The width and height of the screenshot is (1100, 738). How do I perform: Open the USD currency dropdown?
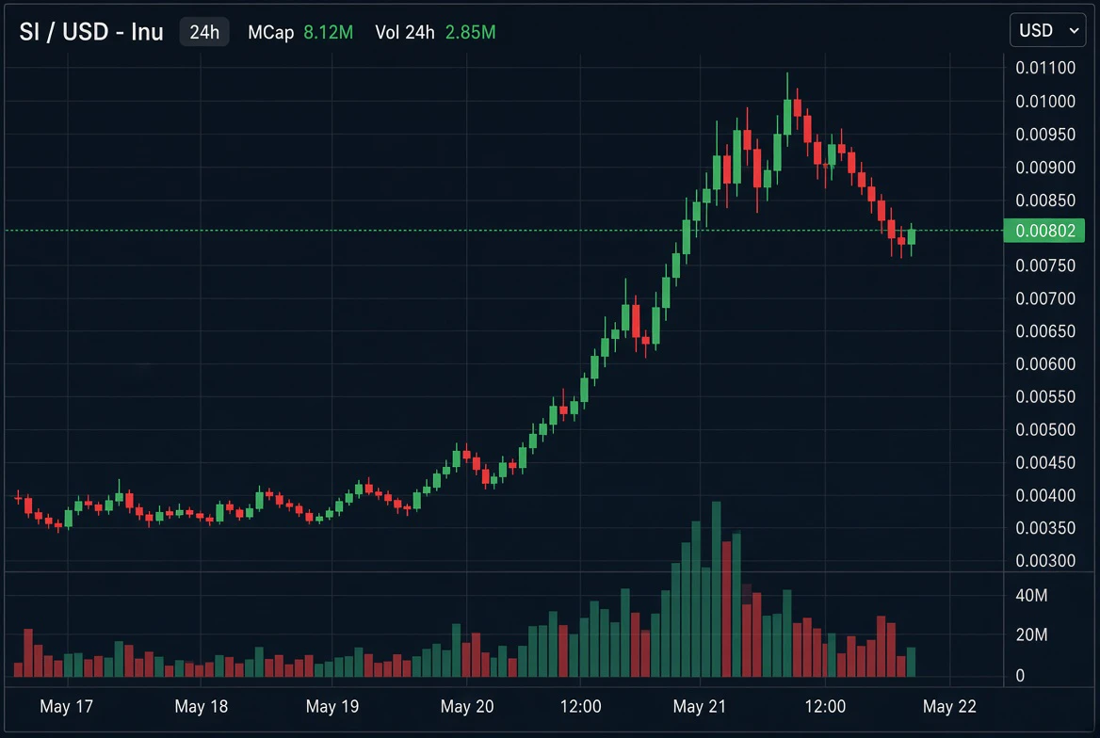1047,31
